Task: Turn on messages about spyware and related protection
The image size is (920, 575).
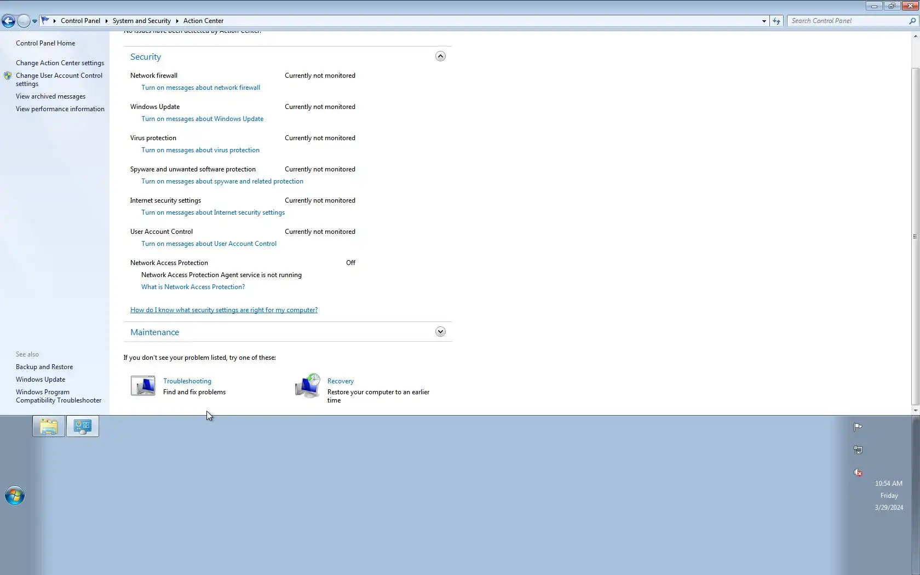Action: click(x=222, y=181)
